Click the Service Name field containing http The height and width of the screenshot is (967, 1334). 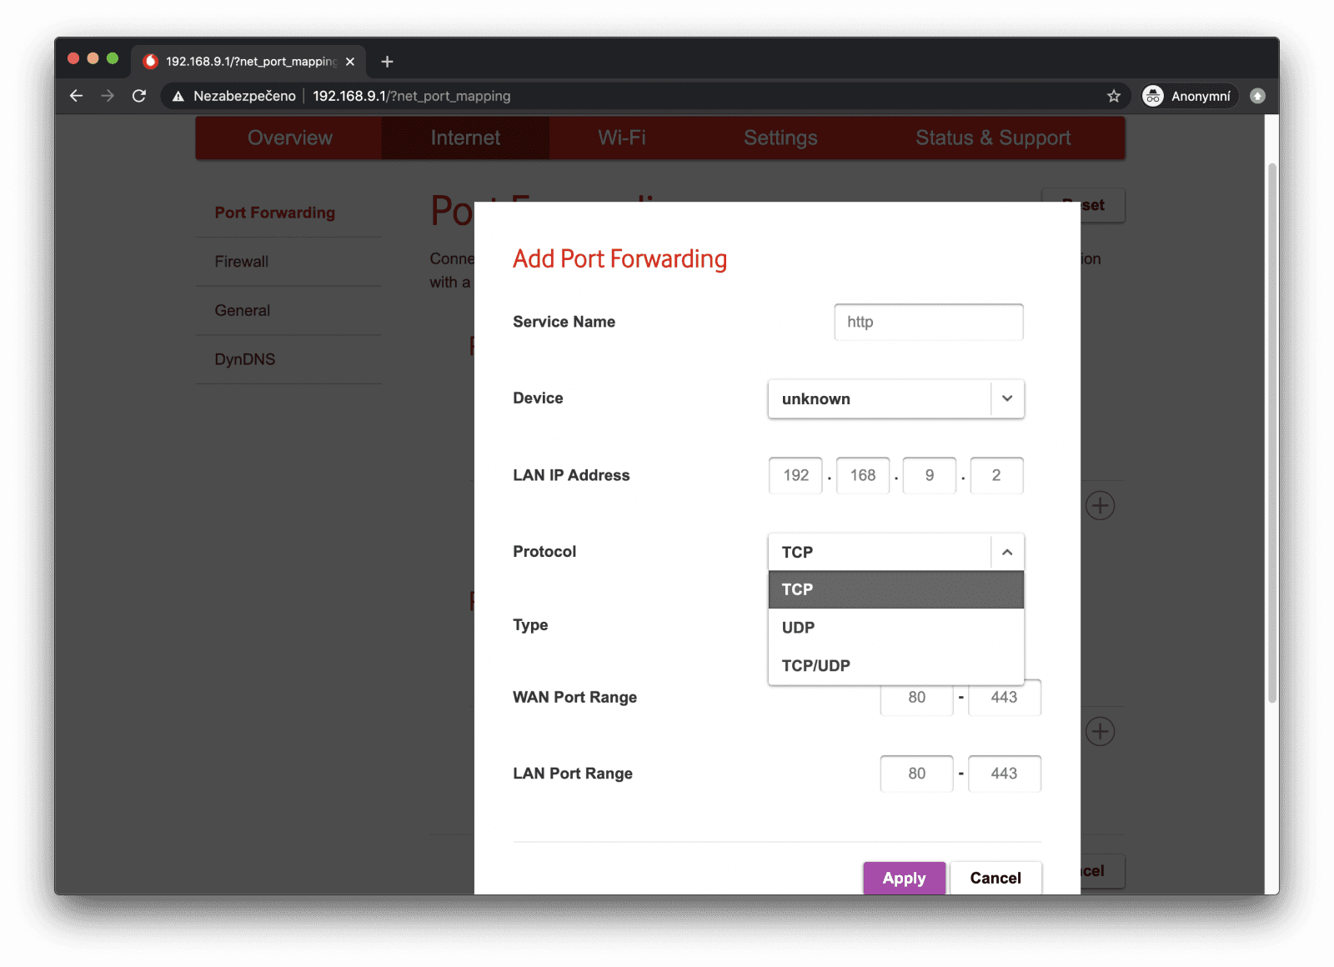point(928,322)
